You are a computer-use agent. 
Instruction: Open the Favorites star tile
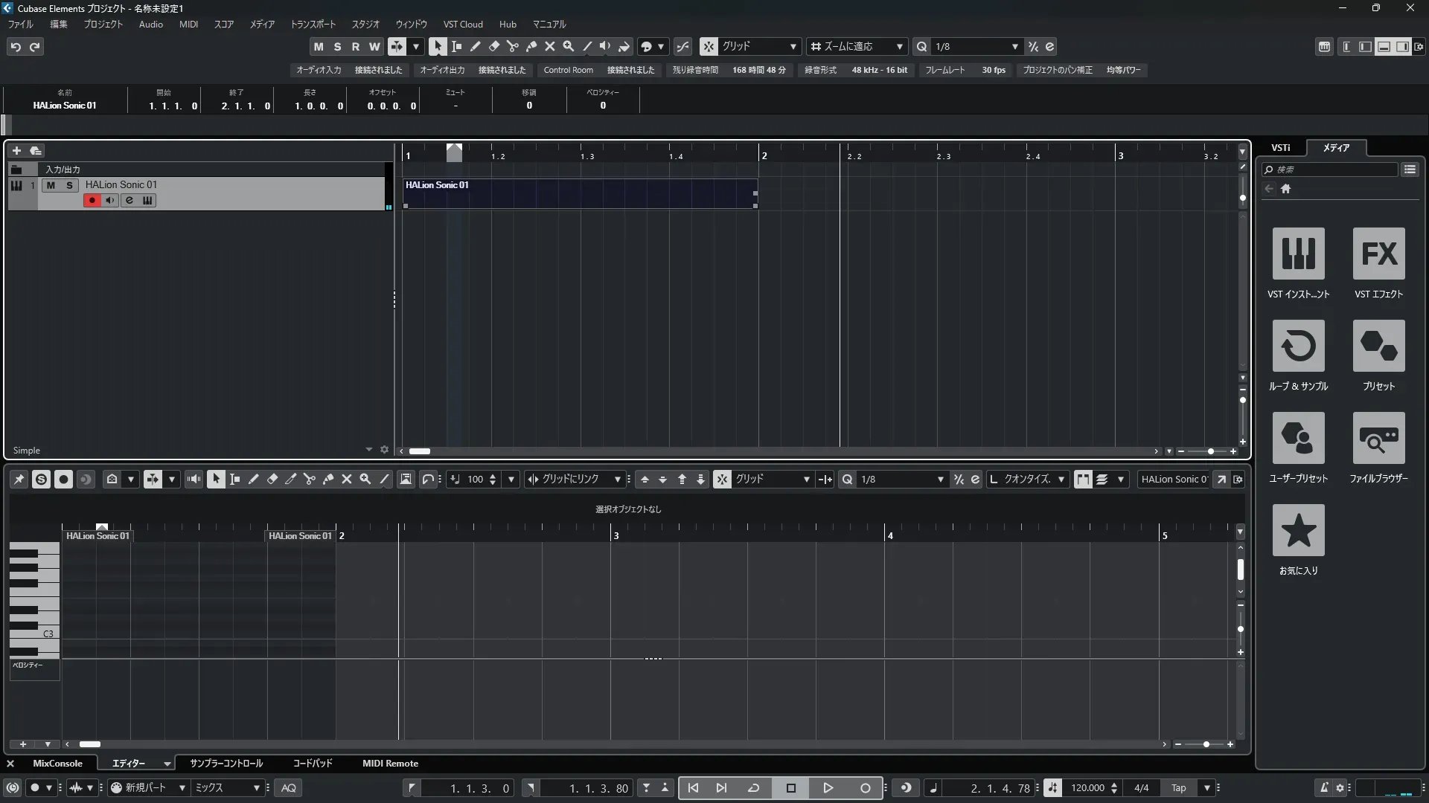[x=1298, y=530]
